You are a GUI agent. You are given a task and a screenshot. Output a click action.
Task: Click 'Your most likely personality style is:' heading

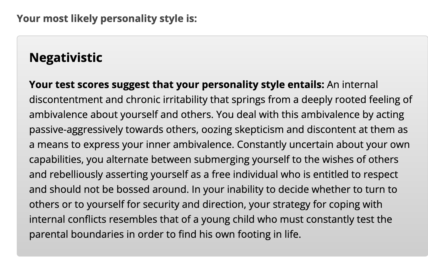click(x=107, y=18)
